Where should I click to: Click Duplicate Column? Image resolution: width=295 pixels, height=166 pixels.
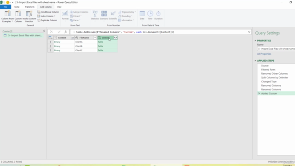tap(47, 20)
